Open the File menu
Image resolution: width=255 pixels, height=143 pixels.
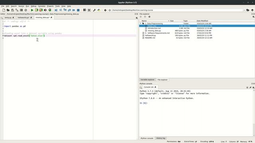[3, 6]
